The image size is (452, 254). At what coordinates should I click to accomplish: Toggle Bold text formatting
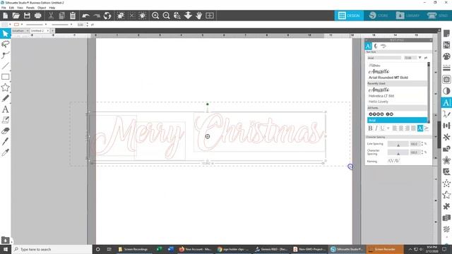370,128
